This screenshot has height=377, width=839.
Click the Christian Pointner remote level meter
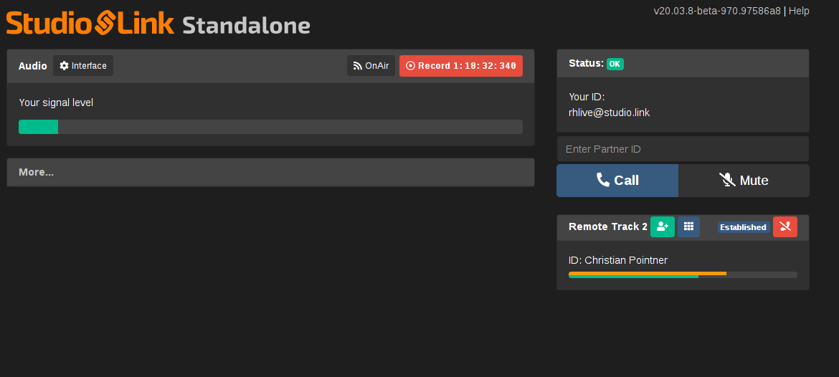683,275
